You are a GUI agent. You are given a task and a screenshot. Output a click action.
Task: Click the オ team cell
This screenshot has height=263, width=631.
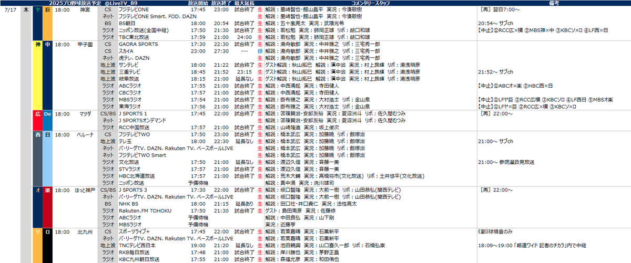(37, 206)
